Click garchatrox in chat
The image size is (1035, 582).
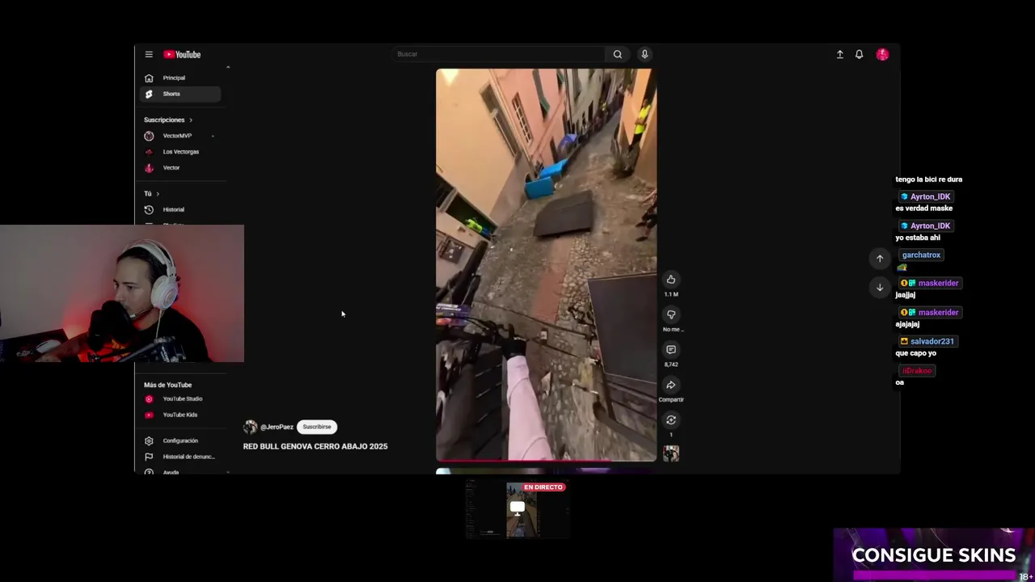tap(921, 255)
